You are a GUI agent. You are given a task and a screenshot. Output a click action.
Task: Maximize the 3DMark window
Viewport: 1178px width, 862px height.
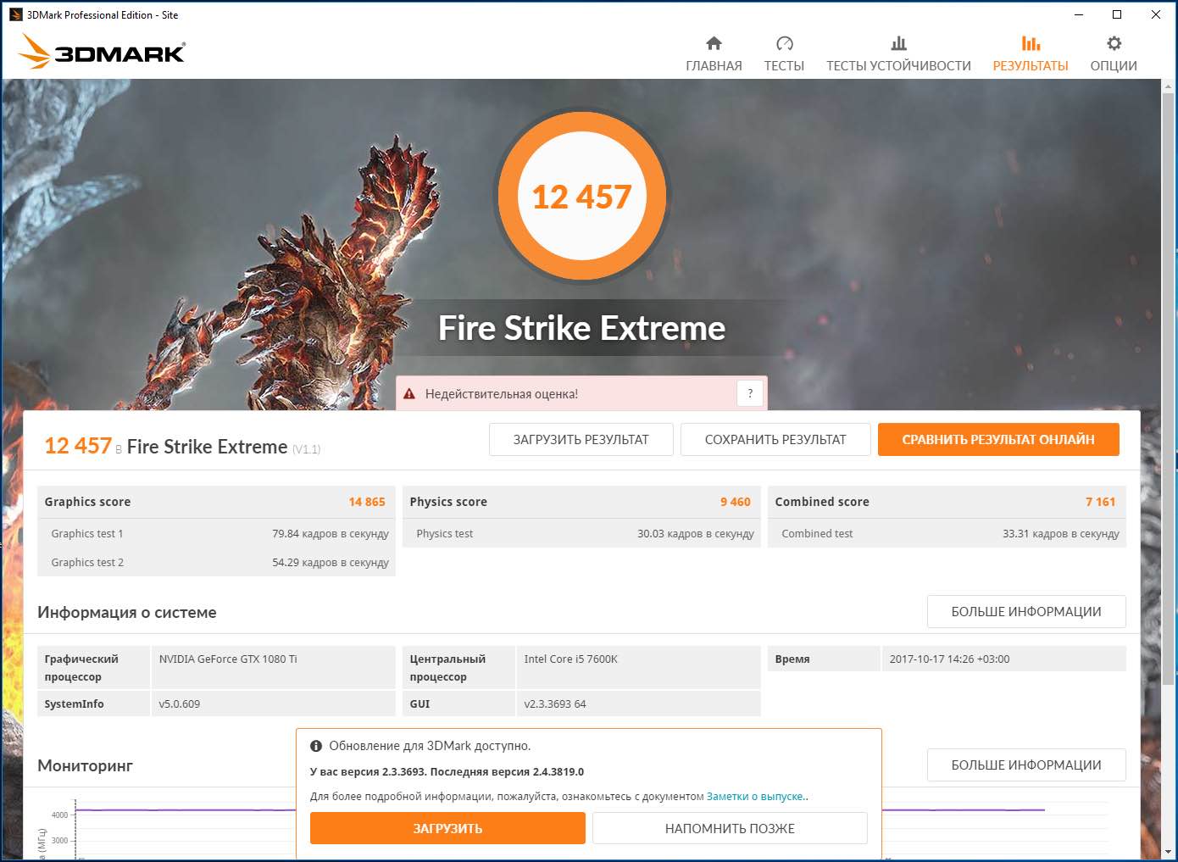1117,14
